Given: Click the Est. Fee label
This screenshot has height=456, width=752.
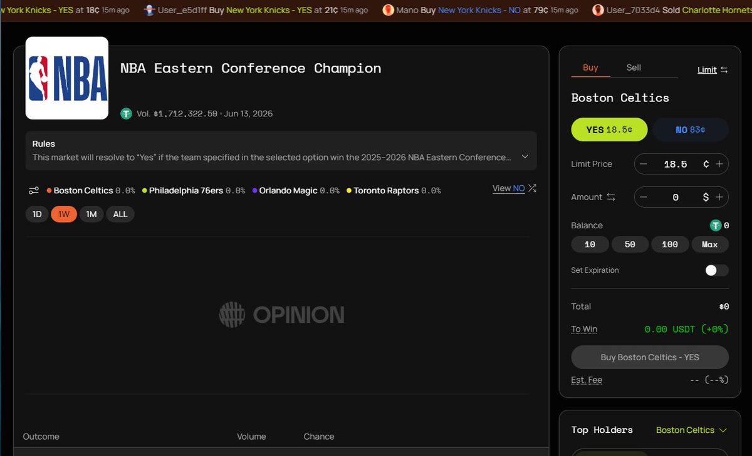Looking at the screenshot, I should coord(587,380).
